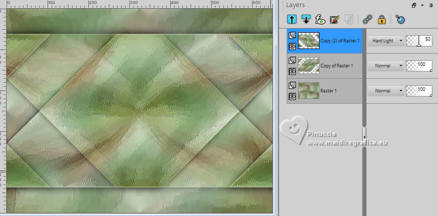The image size is (438, 216).
Task: Click the Layers palette title
Action: tap(295, 5)
